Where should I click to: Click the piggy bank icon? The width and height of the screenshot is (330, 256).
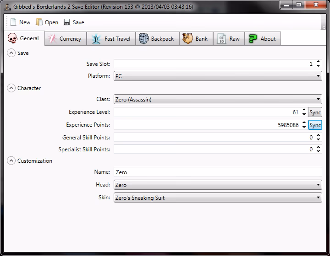[187, 38]
